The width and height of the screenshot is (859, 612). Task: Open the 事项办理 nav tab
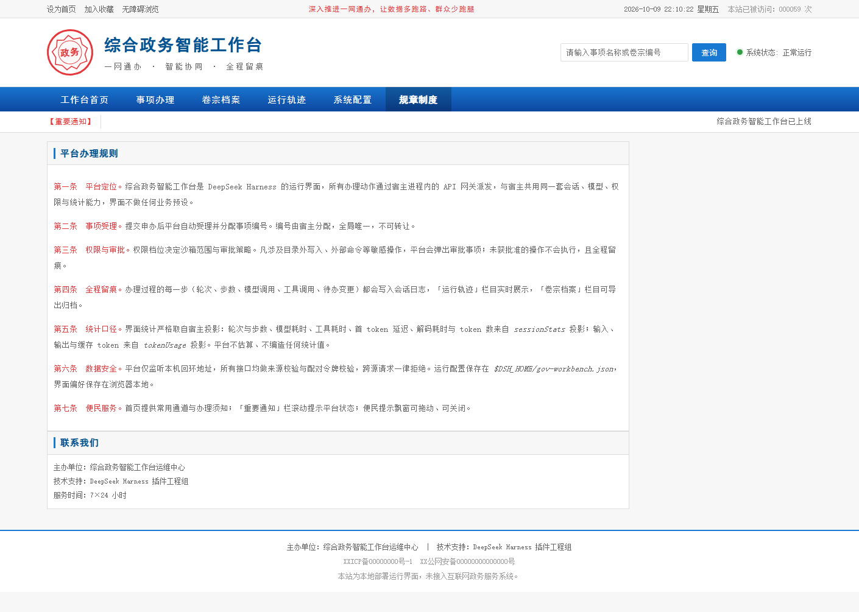click(155, 99)
